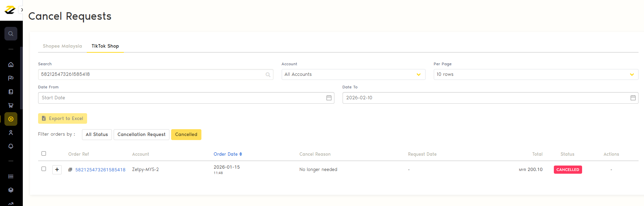Viewport: 644px width, 206px height.
Task: Click the Actions column header
Action: 611,154
